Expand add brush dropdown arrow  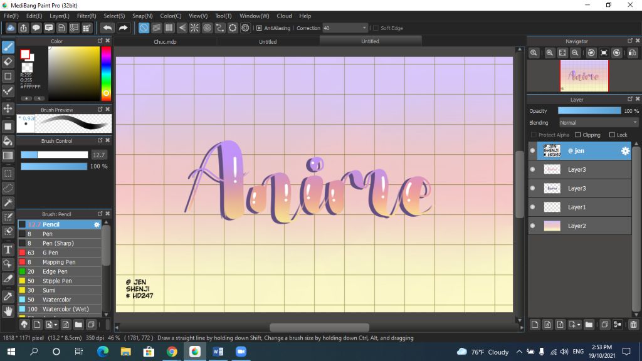[56, 325]
